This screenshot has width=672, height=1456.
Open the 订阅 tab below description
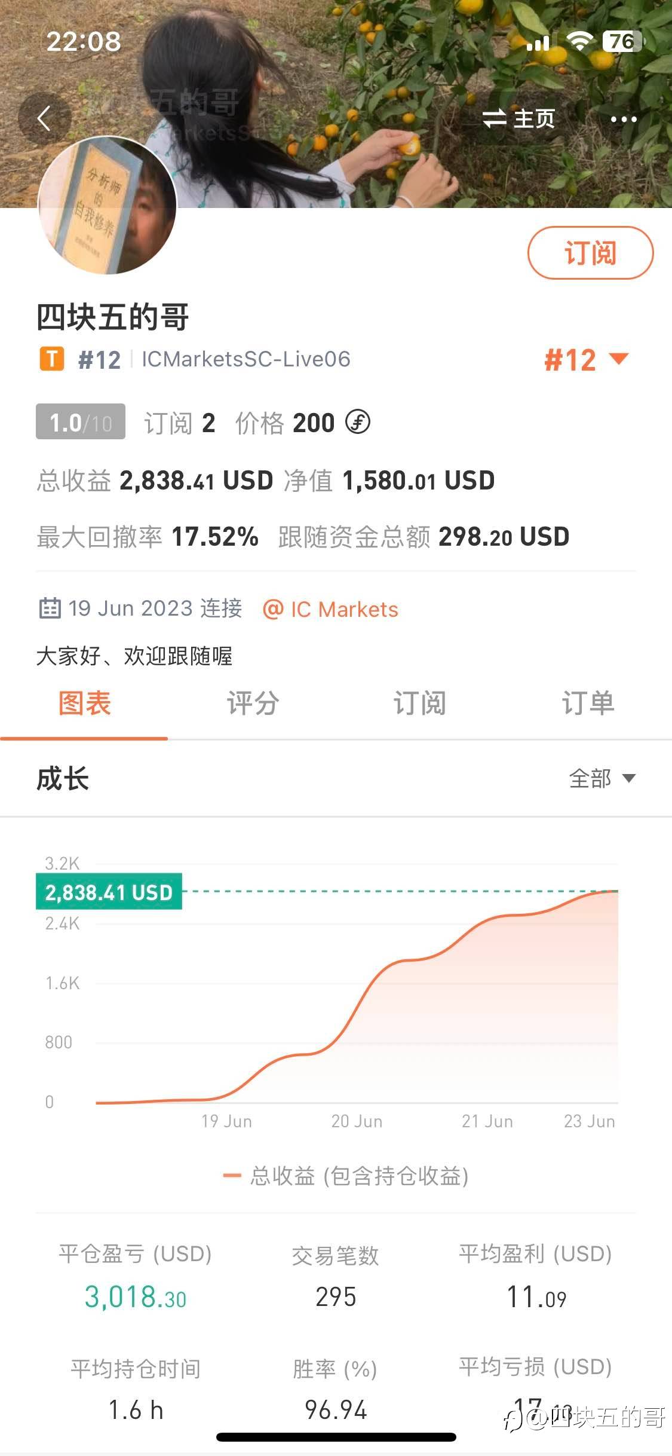click(x=419, y=703)
